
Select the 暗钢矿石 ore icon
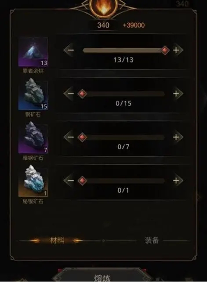click(33, 137)
